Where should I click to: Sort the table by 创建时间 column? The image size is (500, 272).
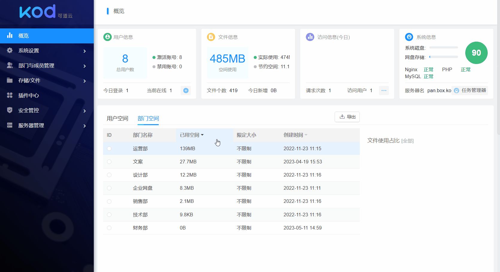click(x=295, y=135)
